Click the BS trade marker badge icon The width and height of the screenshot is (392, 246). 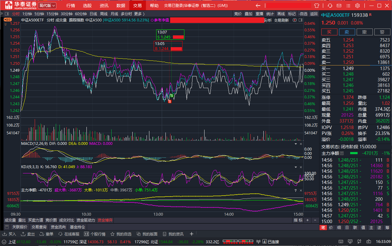click(7, 19)
